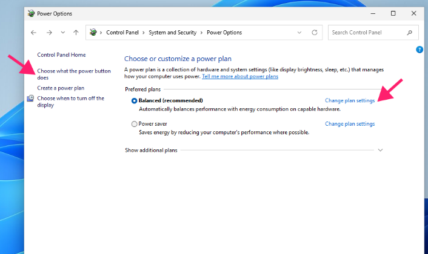Screen dimensions: 428x254
Task: Maximize the Power Options window
Action: click(x=393, y=13)
